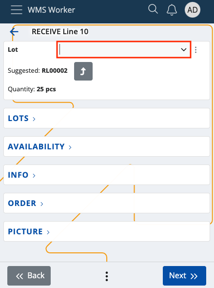Expand the ORDER section
Screen dimensions: 214x288
click(107, 203)
